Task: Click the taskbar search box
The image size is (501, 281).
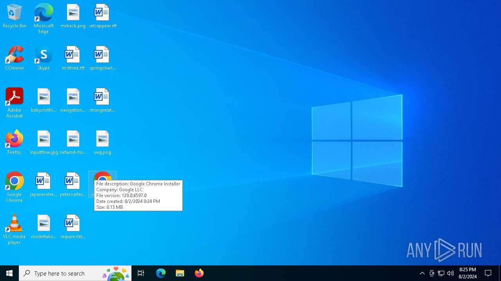Action: (x=75, y=273)
